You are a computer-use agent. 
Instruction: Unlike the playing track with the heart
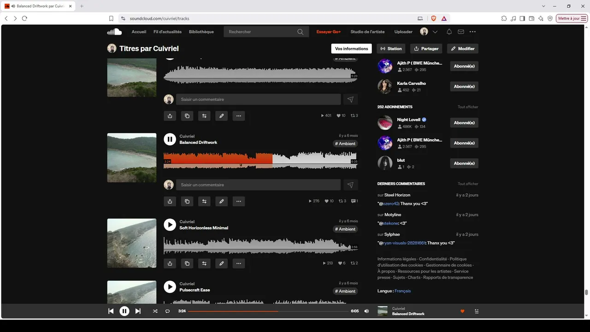tap(462, 311)
